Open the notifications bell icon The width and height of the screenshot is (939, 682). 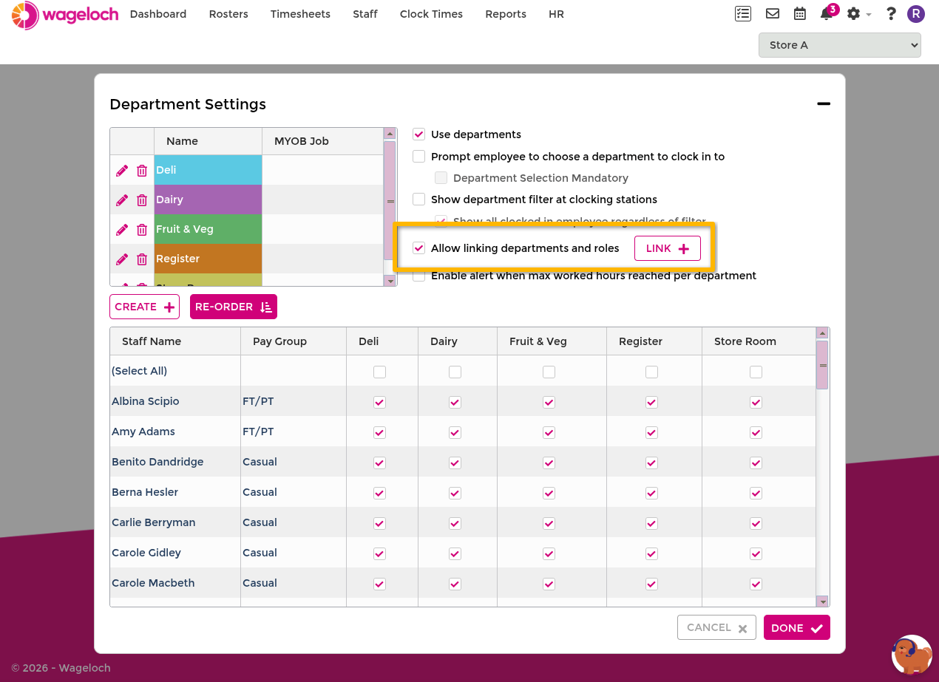(x=827, y=14)
